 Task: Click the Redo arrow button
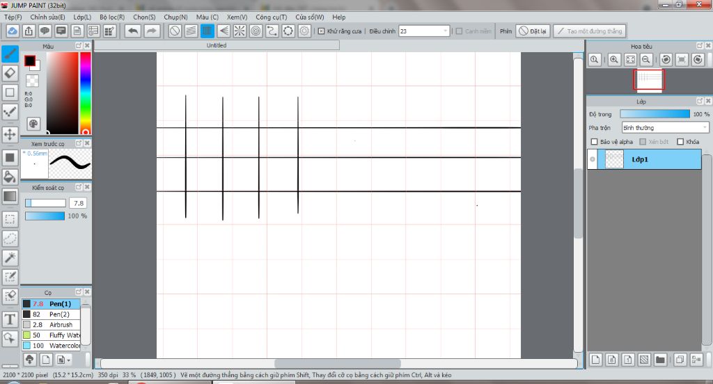tap(152, 31)
